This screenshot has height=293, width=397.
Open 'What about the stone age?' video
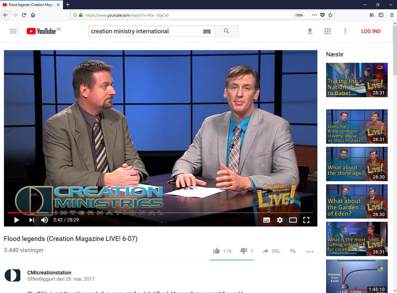(x=357, y=164)
